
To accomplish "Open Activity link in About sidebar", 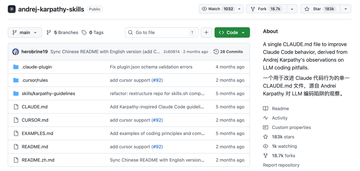I will 280,118.
